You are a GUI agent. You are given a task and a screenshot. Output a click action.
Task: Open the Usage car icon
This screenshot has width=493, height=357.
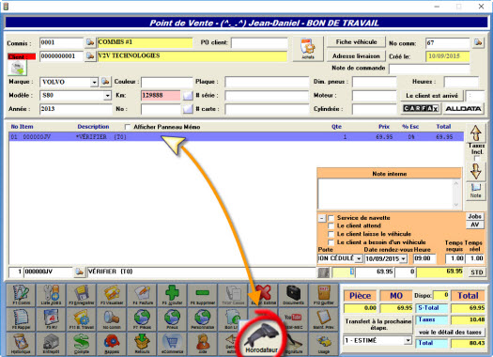point(324,344)
